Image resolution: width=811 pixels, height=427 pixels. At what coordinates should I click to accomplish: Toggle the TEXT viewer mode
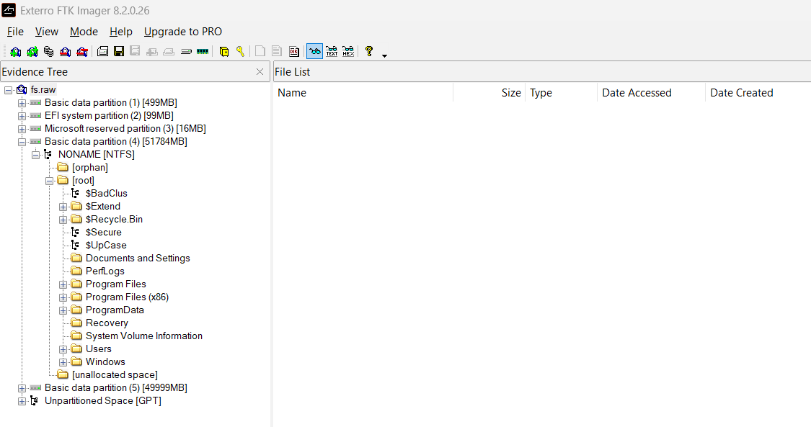(332, 52)
